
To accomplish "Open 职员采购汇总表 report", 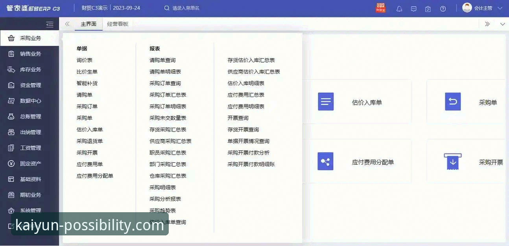I will point(168,152).
